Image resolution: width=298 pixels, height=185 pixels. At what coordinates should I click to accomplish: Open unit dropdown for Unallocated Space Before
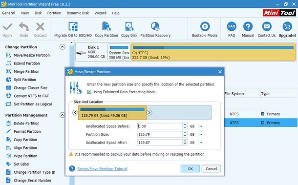201,126
